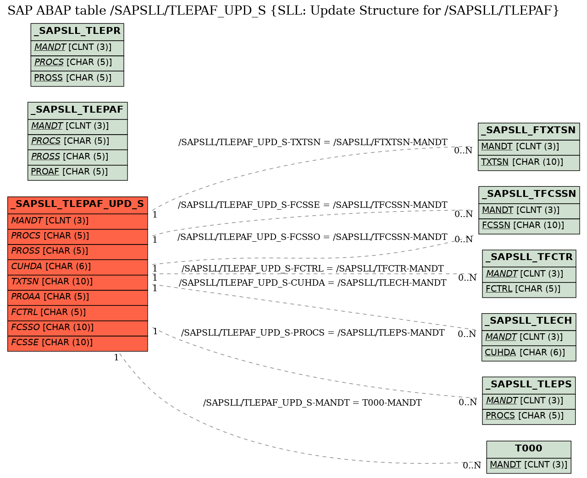Image resolution: width=587 pixels, height=478 pixels.
Task: Click the _SAPSLL_TLEPAF table header
Action: click(x=78, y=110)
